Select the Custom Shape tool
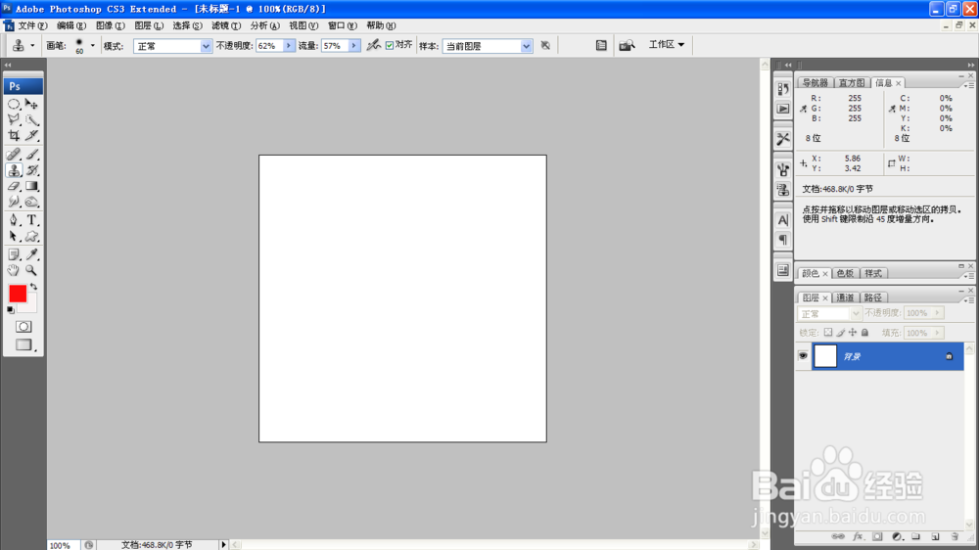979x550 pixels. [x=32, y=236]
